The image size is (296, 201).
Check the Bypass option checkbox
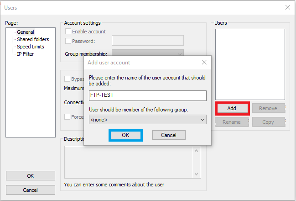point(67,79)
